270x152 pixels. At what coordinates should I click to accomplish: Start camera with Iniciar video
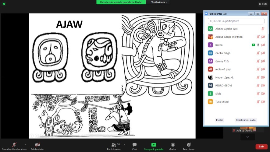point(37,147)
